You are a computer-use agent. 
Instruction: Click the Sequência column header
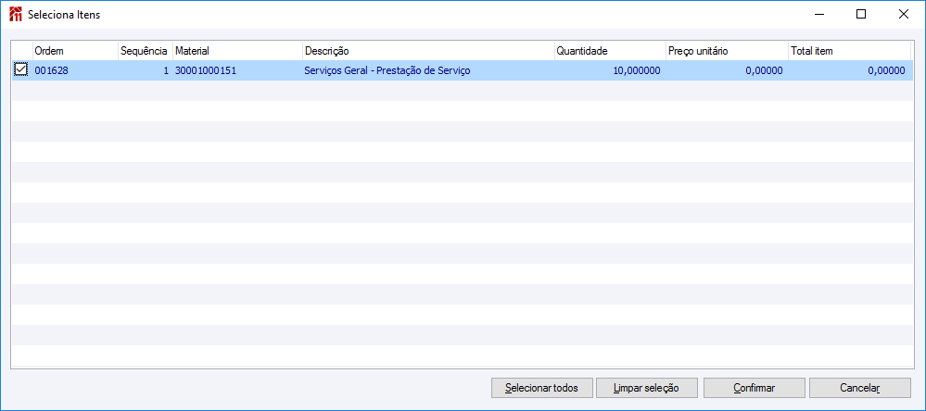pyautogui.click(x=144, y=50)
